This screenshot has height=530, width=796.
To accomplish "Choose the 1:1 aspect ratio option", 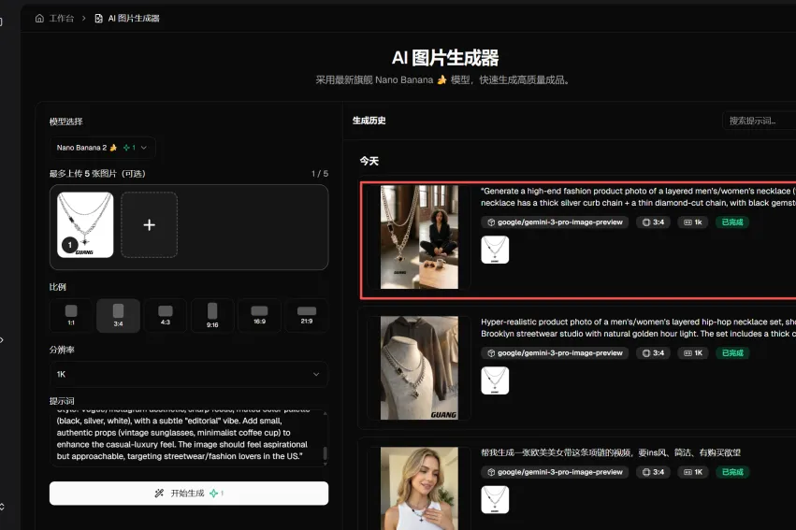I will pyautogui.click(x=71, y=315).
